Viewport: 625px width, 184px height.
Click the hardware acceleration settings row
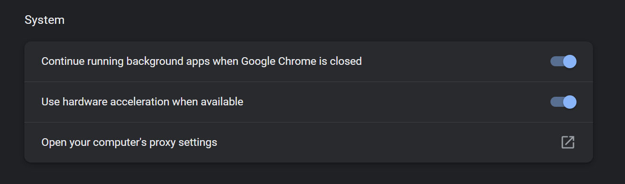309,102
